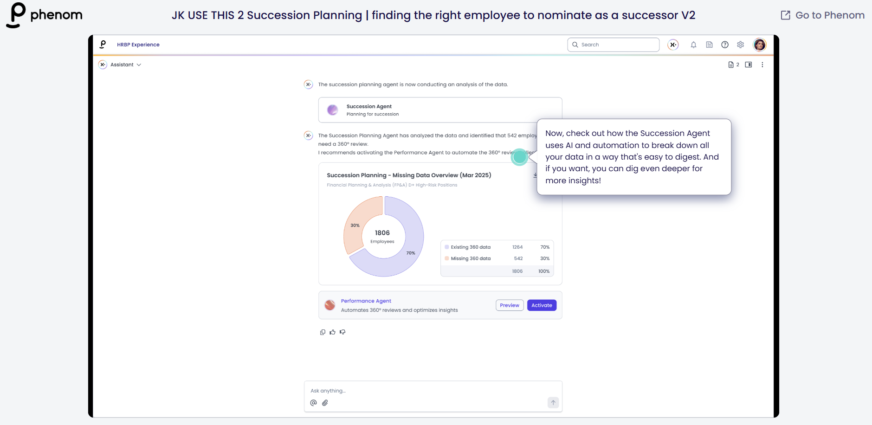Click the Activate button for Performance Agent
Viewport: 872px width, 425px height.
(x=542, y=305)
